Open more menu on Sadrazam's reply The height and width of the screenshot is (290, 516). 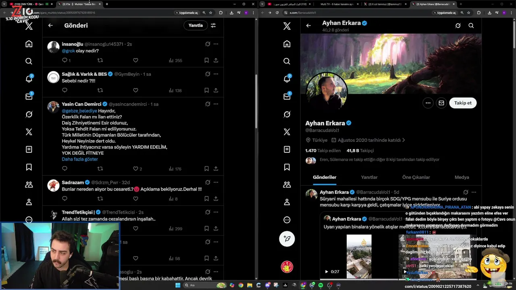click(216, 182)
